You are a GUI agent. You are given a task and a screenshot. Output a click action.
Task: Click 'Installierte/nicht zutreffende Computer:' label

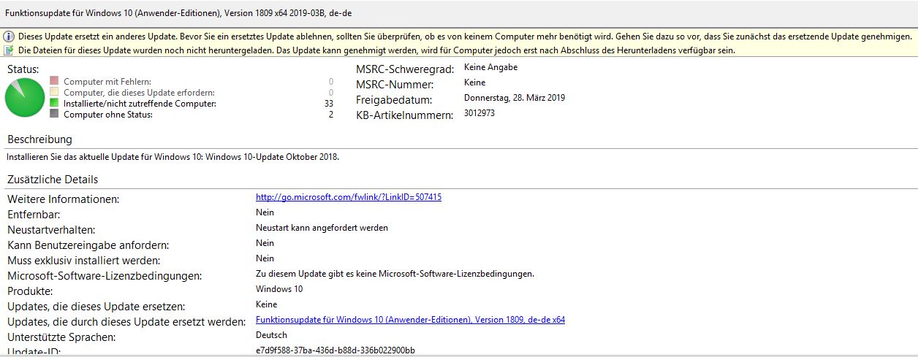click(x=140, y=104)
